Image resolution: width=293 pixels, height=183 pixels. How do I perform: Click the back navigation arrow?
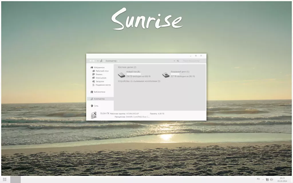[x=91, y=61]
